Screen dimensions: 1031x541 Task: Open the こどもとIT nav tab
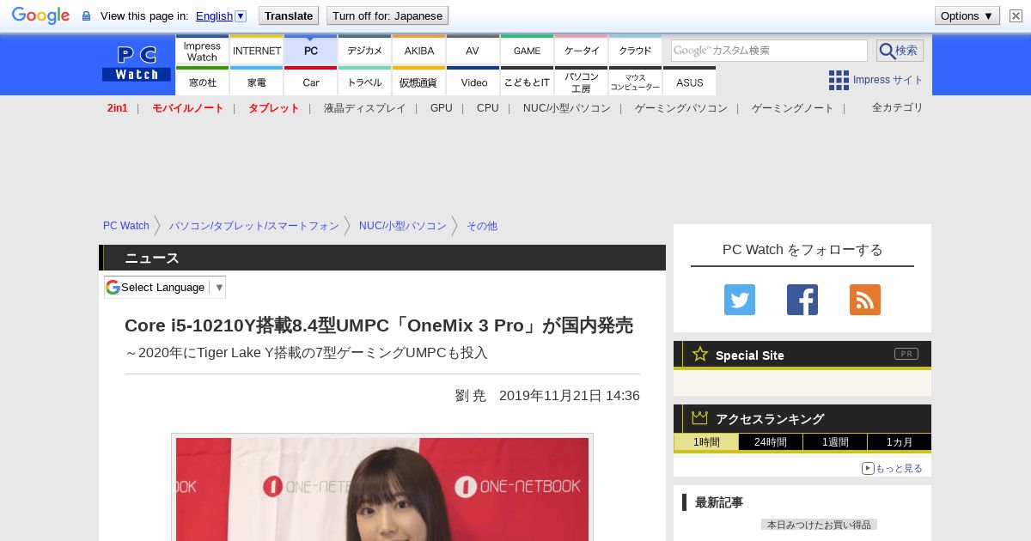click(528, 82)
